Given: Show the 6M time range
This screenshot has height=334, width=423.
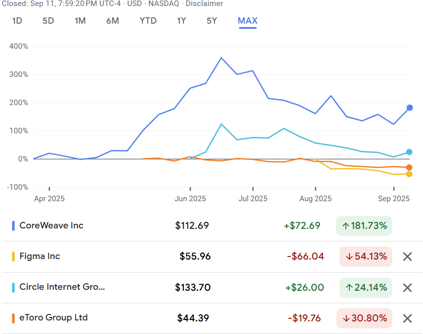Looking at the screenshot, I should (112, 21).
